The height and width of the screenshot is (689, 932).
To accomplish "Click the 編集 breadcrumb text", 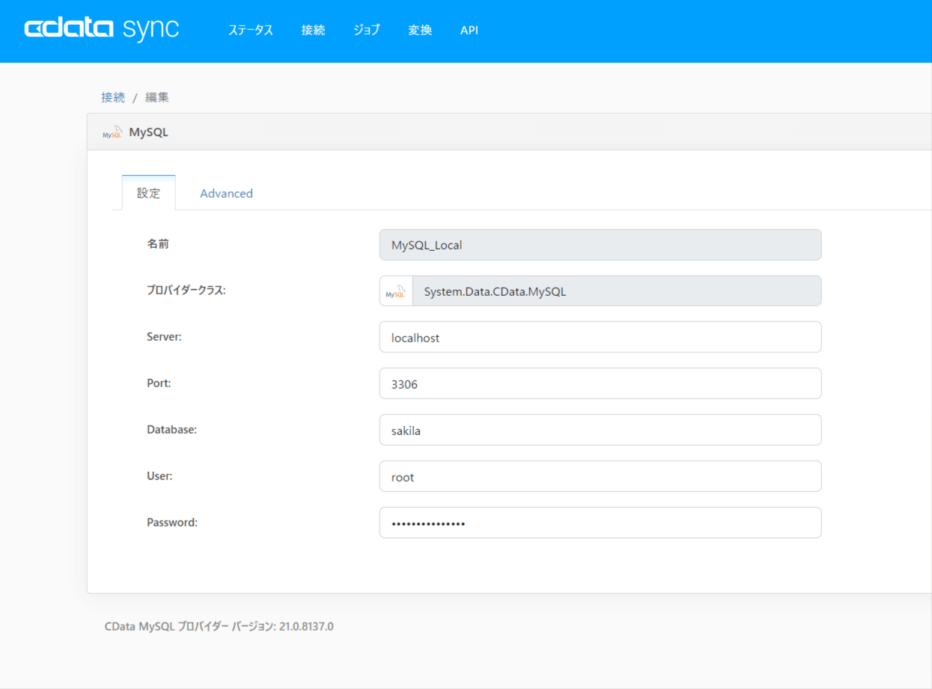I will click(x=157, y=97).
